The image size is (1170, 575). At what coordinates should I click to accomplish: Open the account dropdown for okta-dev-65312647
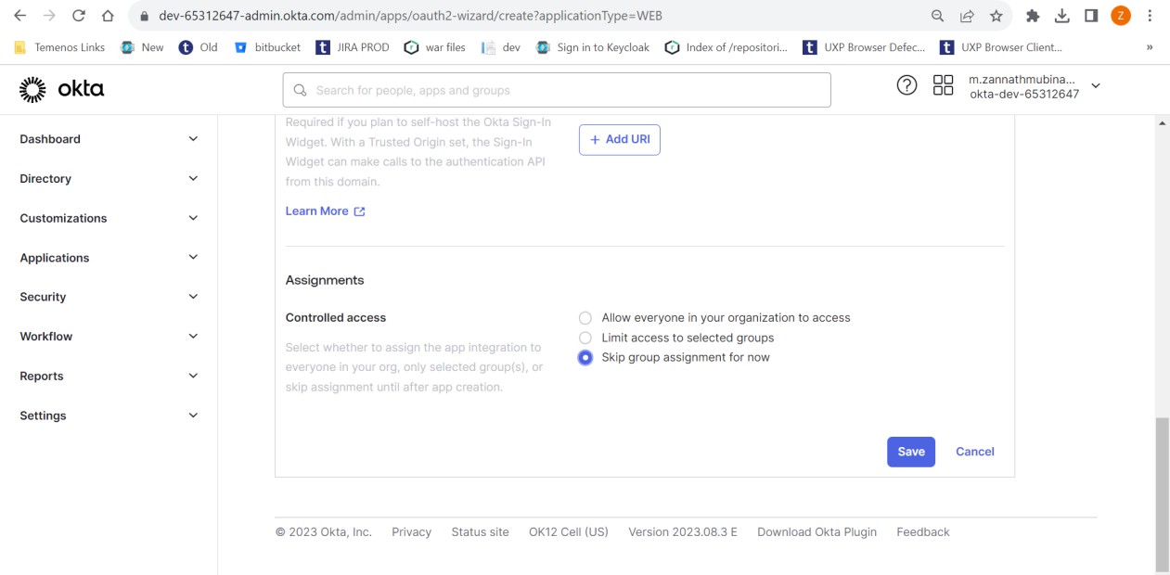[x=1095, y=86]
